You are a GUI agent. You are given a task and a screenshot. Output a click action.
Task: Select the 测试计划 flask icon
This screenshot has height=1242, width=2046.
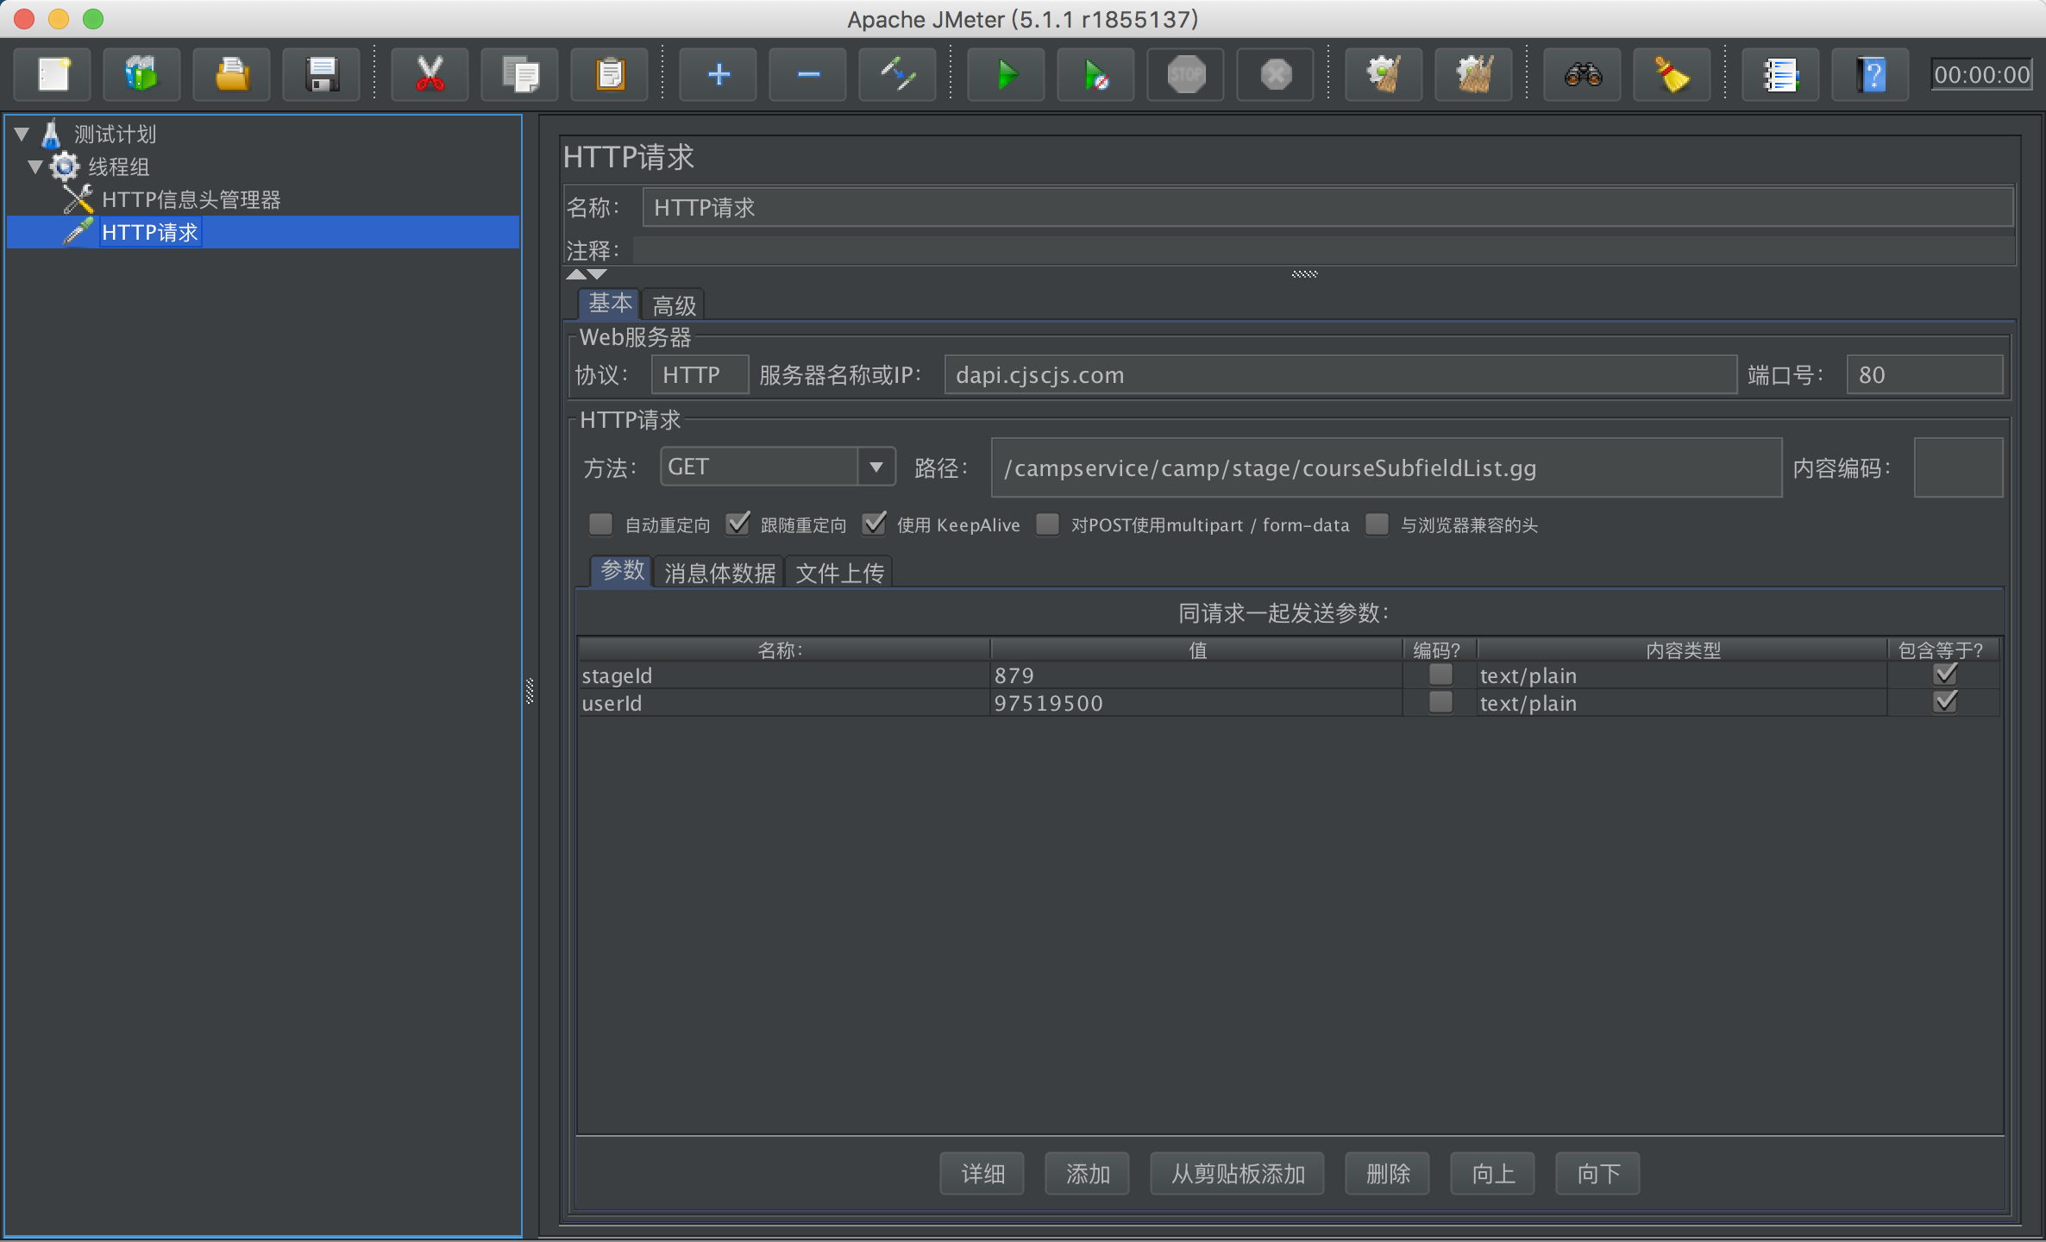pyautogui.click(x=52, y=134)
